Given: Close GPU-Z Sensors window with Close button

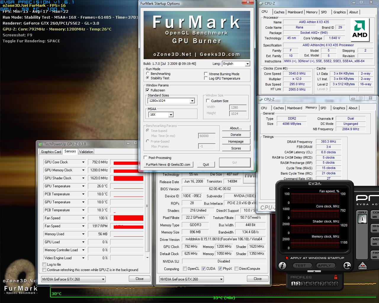Looking at the screenshot, I should (x=139, y=279).
